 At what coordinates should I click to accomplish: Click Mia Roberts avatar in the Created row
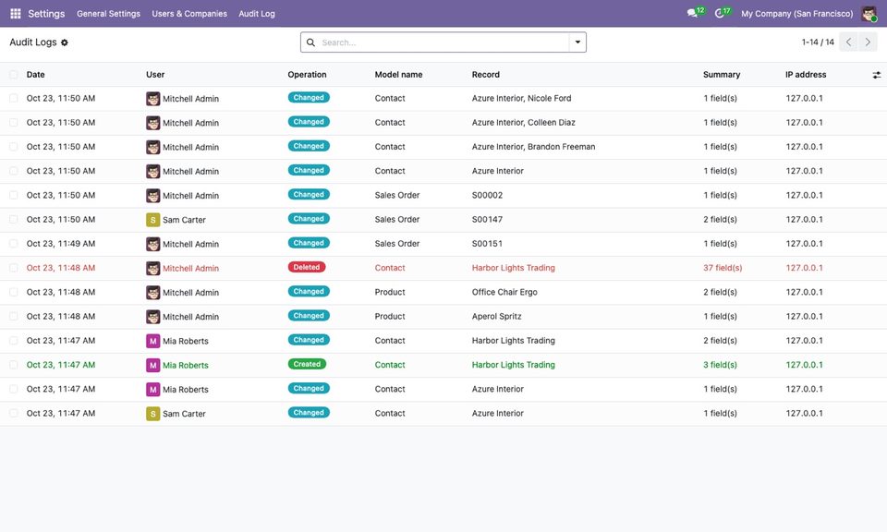[152, 365]
